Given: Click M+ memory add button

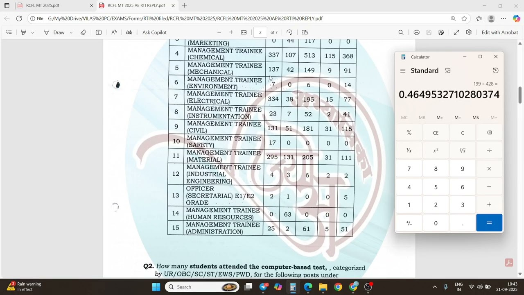Looking at the screenshot, I should point(440,118).
